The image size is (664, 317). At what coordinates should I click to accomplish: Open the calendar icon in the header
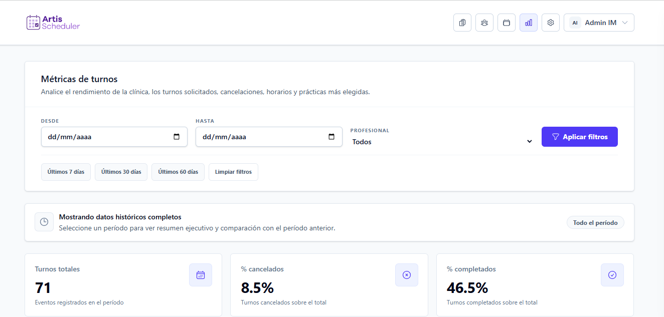pos(507,23)
